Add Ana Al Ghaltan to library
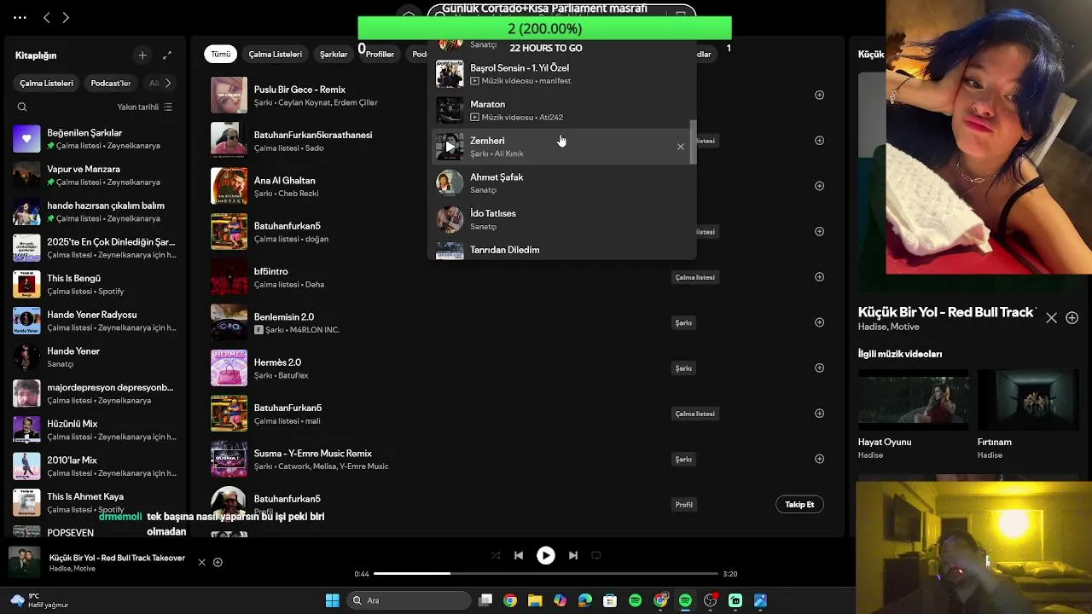The width and height of the screenshot is (1092, 614). pyautogui.click(x=819, y=186)
